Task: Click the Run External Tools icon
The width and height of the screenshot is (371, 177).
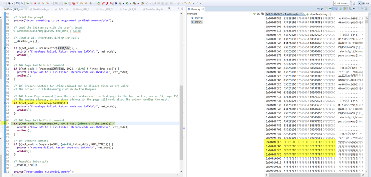Action: point(134,3)
